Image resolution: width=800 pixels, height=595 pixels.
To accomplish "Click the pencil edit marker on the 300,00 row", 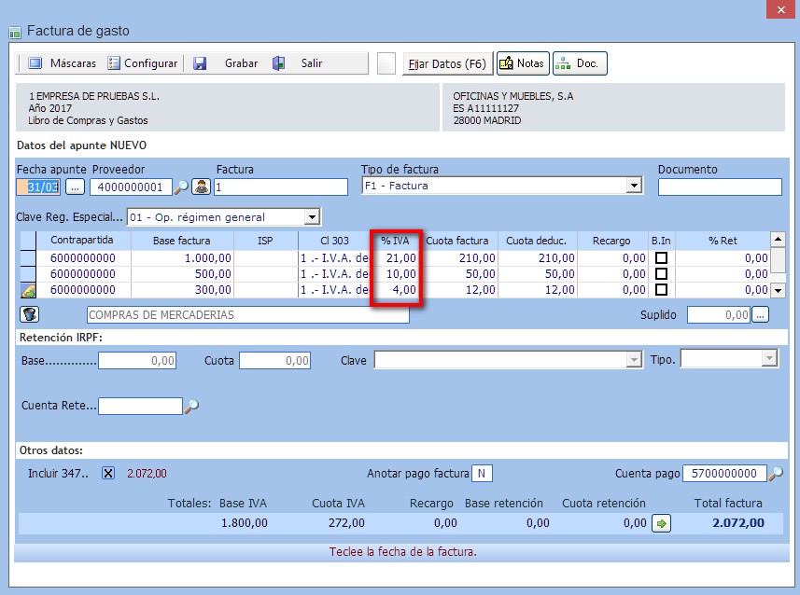I will coord(28,290).
